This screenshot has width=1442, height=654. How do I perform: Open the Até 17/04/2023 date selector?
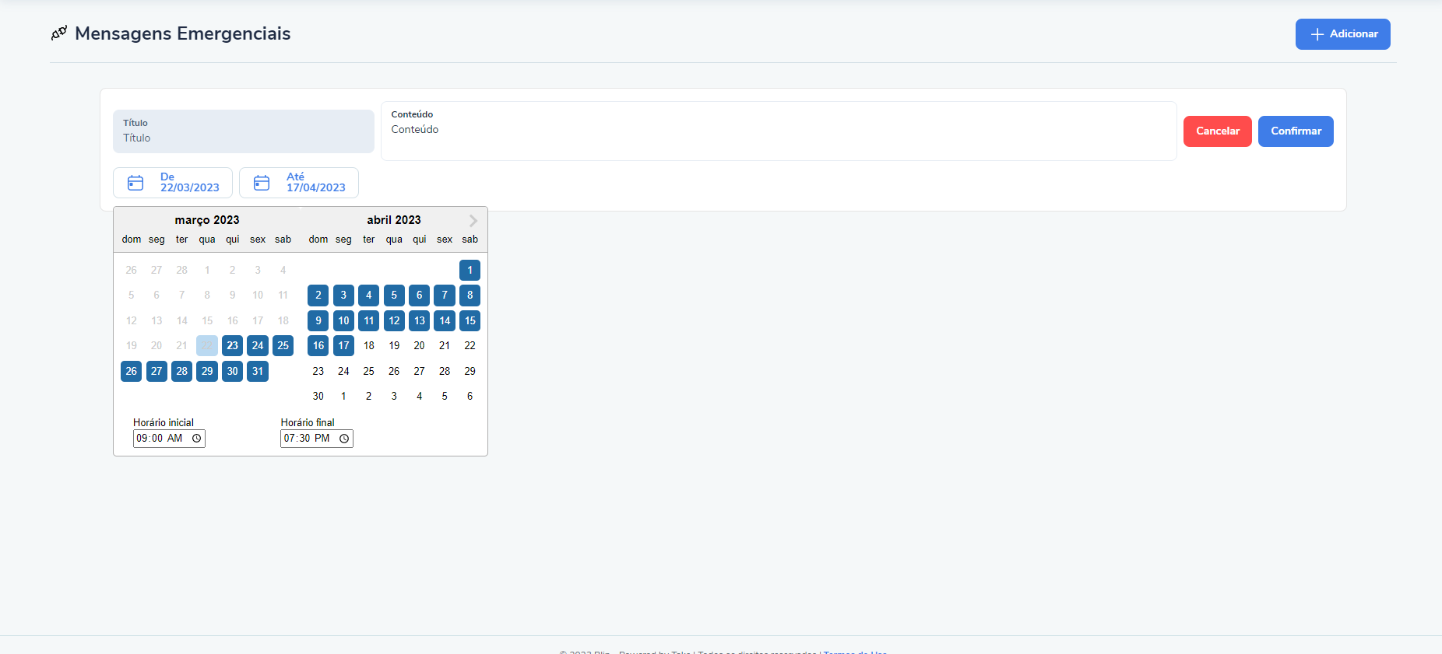point(299,183)
